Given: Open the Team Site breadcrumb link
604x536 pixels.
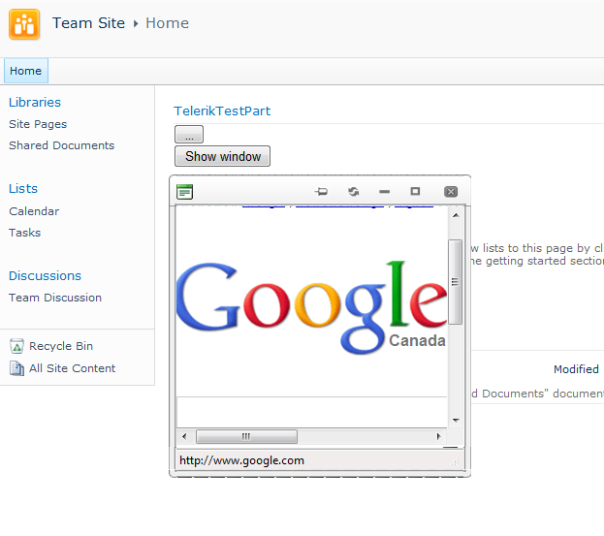Looking at the screenshot, I should 88,23.
